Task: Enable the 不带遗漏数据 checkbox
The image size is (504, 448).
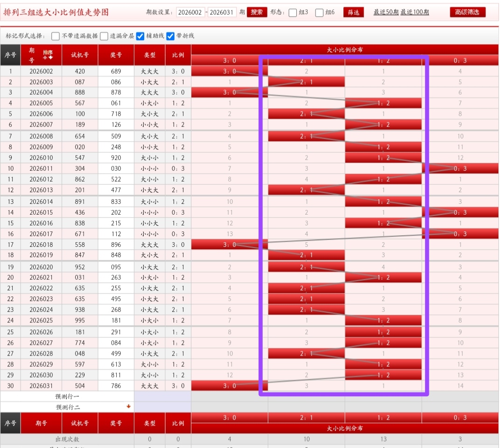Action: pos(56,36)
